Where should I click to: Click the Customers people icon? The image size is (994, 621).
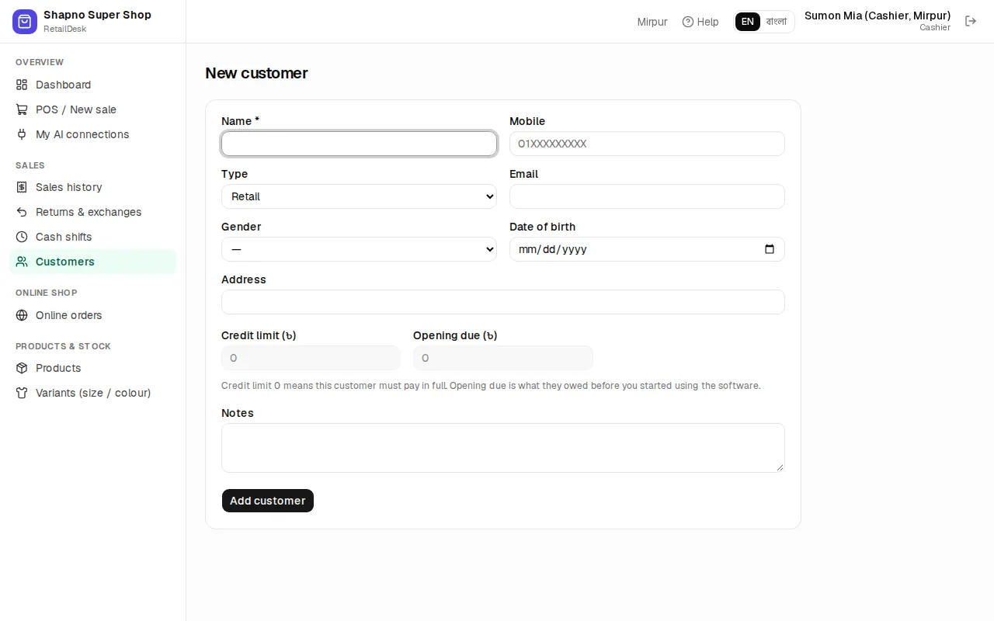22,262
